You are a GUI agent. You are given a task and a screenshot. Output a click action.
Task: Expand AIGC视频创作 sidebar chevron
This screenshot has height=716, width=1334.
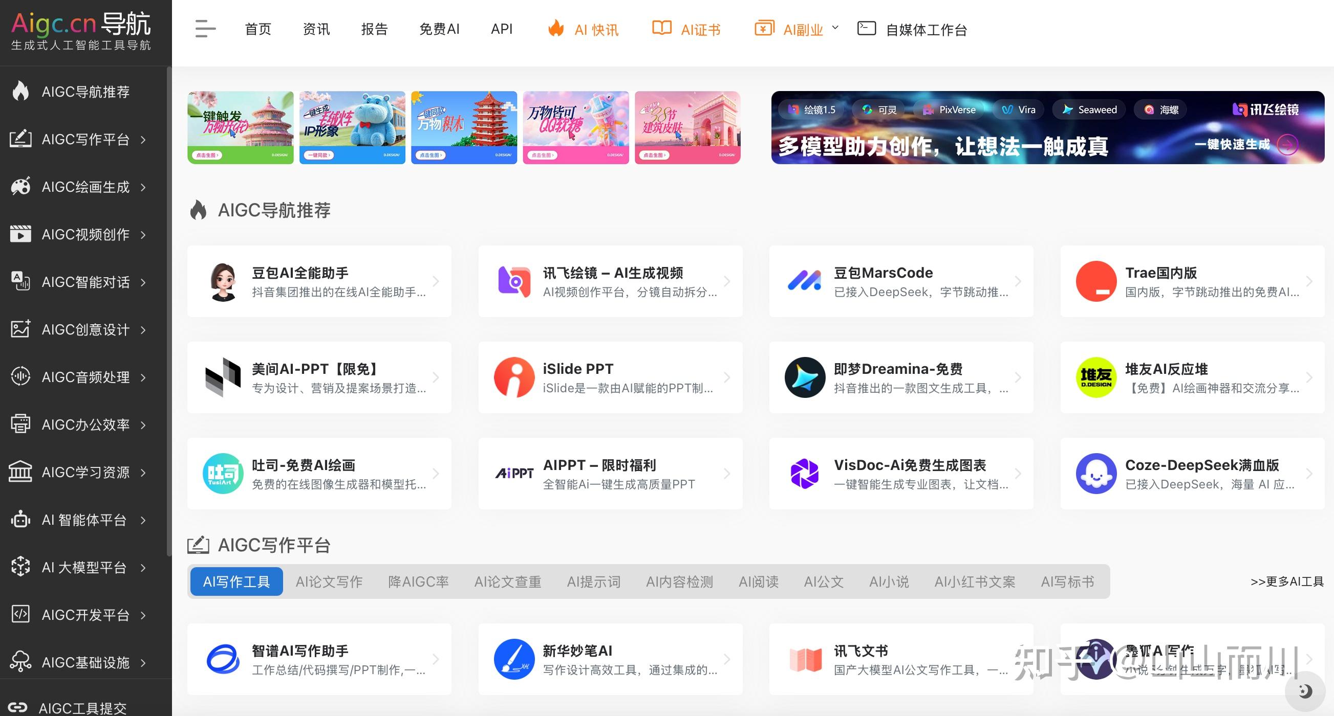tap(143, 234)
